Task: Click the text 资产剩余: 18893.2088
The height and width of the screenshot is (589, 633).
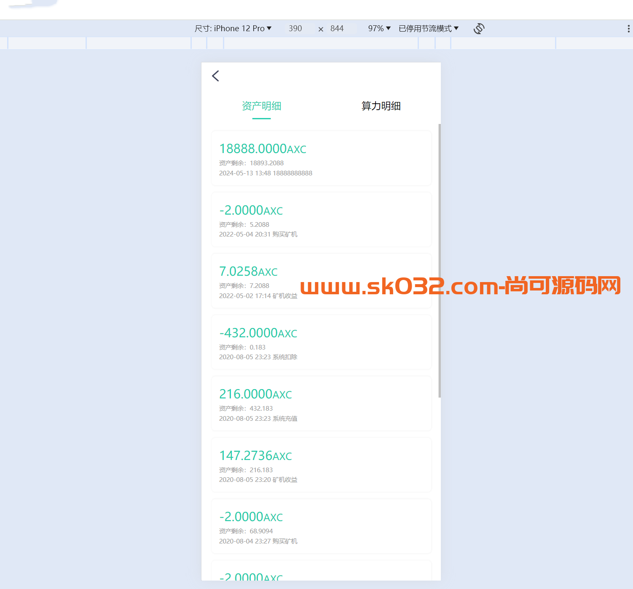Action: [x=251, y=163]
